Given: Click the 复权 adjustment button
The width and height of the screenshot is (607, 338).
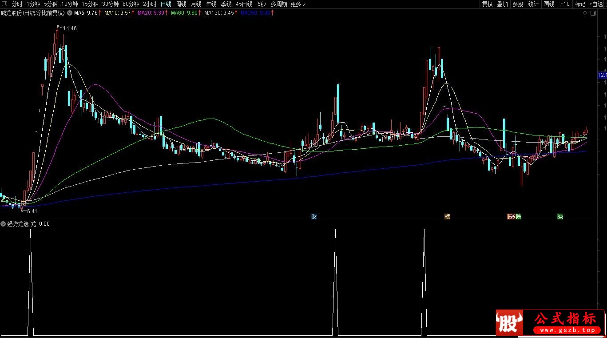Looking at the screenshot, I should click(487, 4).
